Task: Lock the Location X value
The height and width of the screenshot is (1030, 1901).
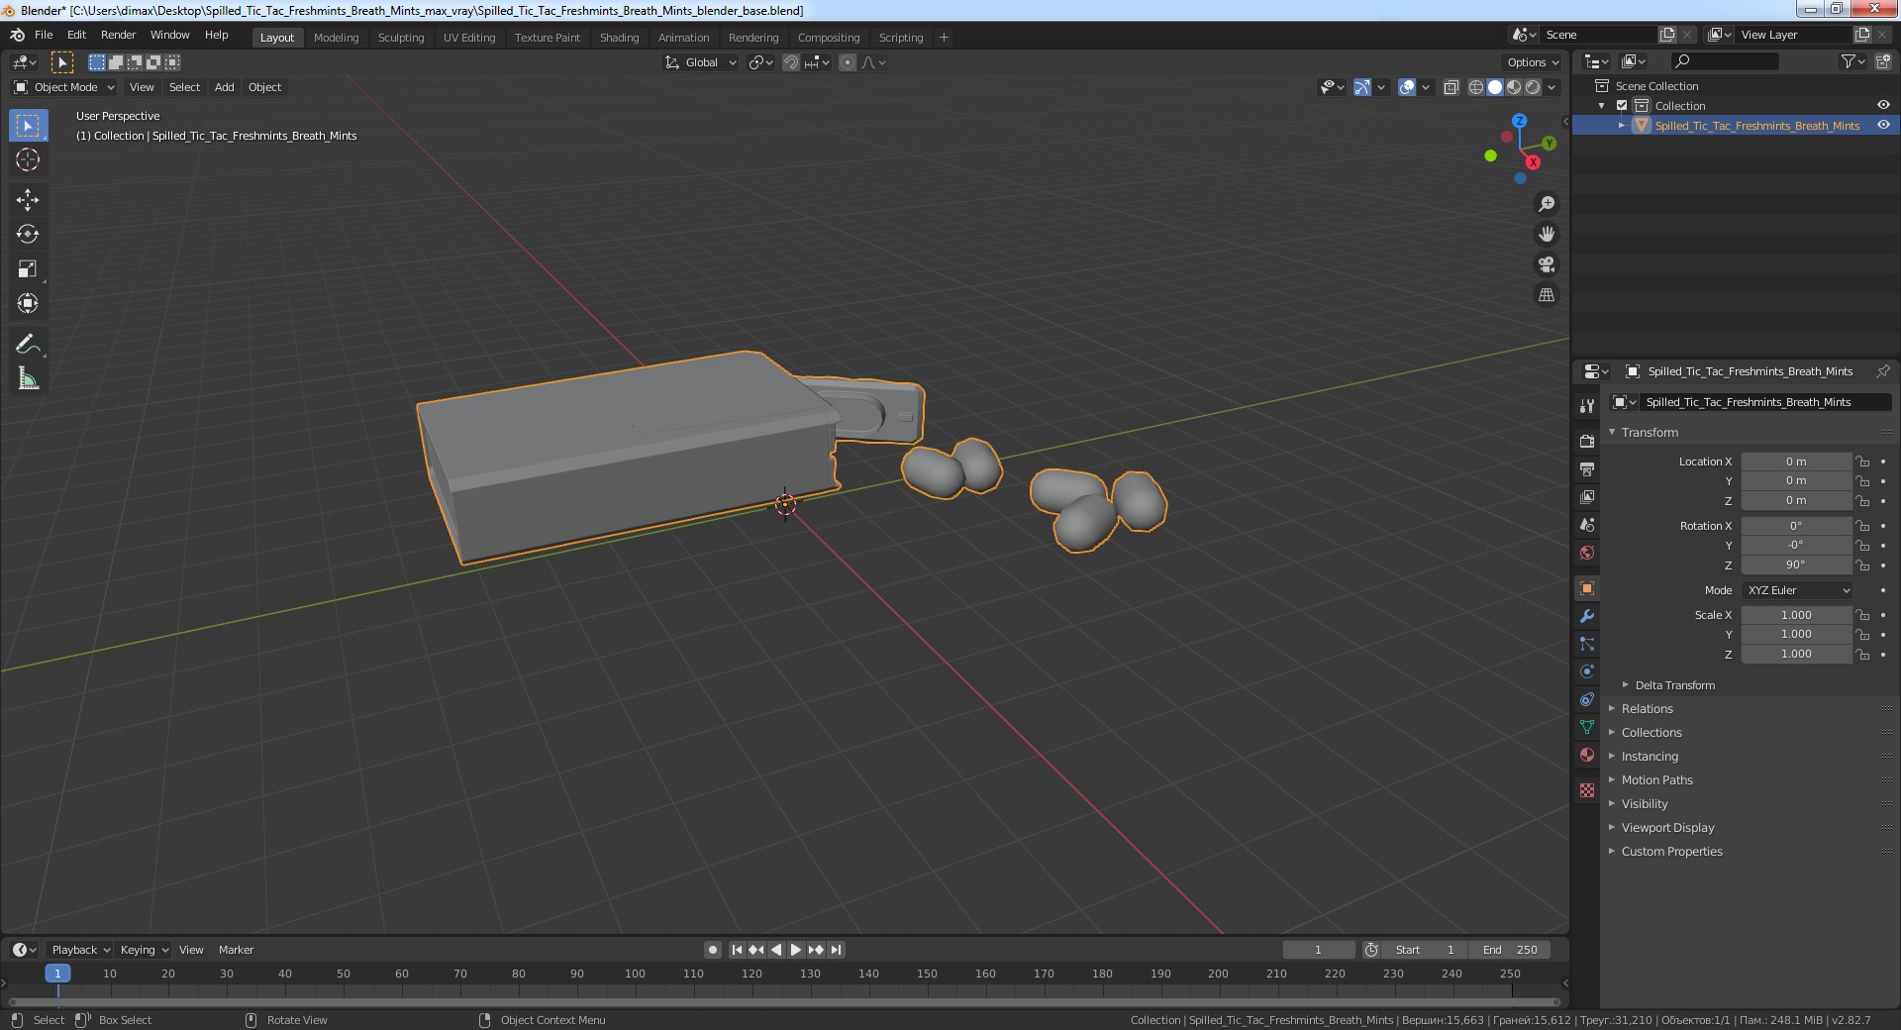Action: [x=1862, y=462]
